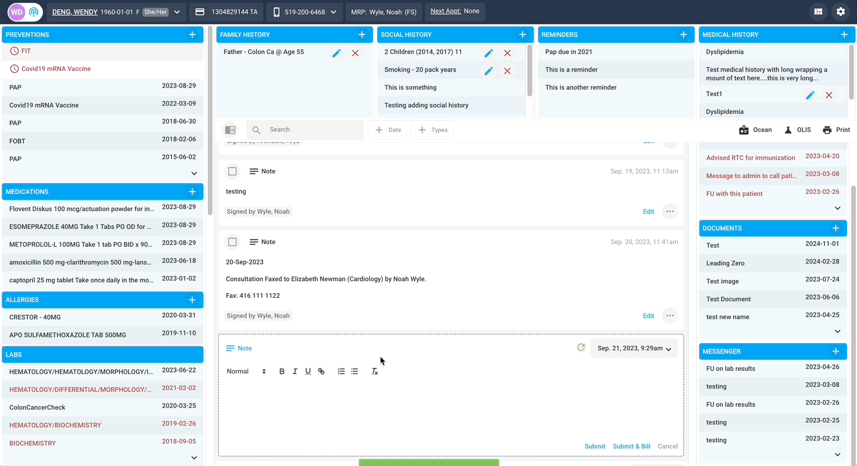The height and width of the screenshot is (466, 857).
Task: Print the chart
Action: (836, 130)
